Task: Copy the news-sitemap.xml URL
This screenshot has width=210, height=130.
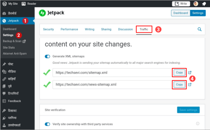Action: pyautogui.click(x=179, y=84)
